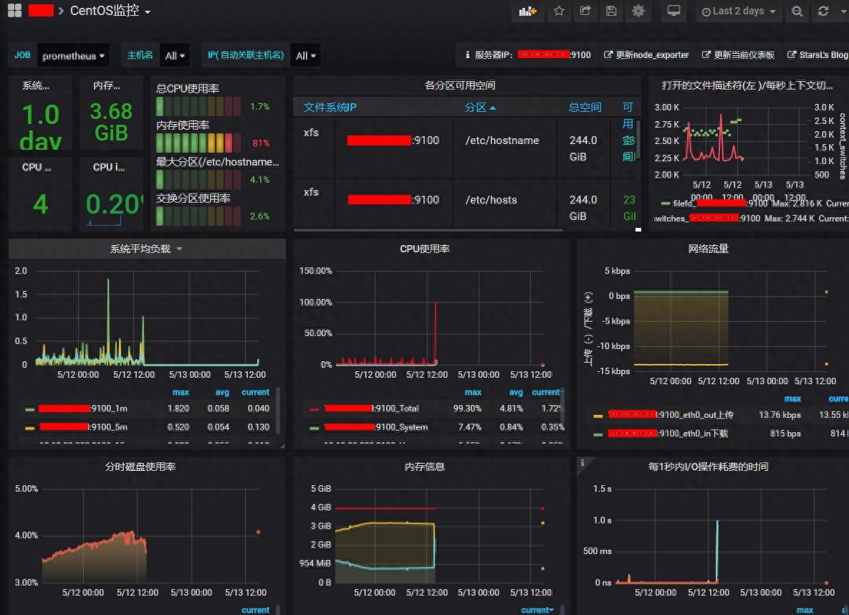The height and width of the screenshot is (615, 849).
Task: Open the JOB prometheus dropdown
Action: pos(74,55)
